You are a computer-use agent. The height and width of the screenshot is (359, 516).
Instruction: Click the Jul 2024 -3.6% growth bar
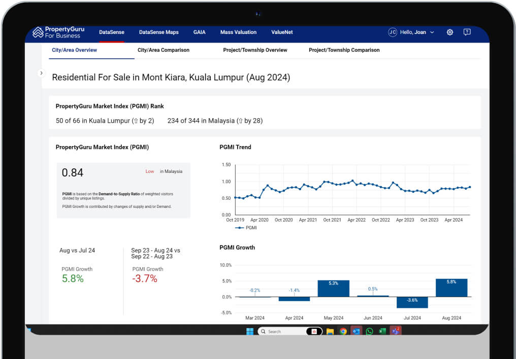[x=412, y=303]
